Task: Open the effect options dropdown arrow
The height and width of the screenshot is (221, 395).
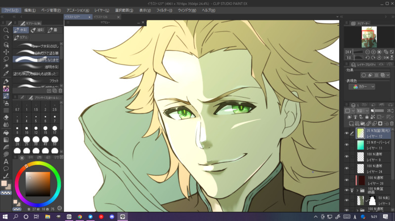Action: [388, 75]
